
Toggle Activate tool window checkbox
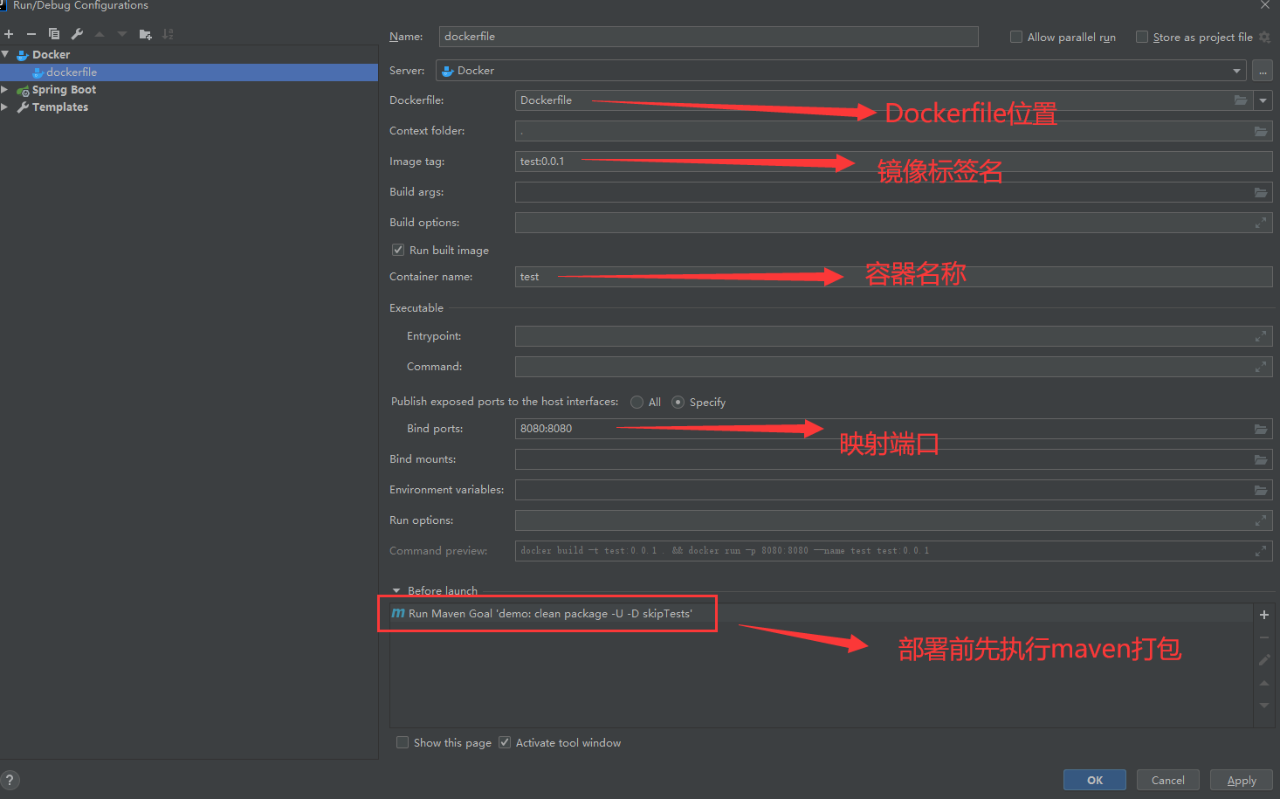505,742
